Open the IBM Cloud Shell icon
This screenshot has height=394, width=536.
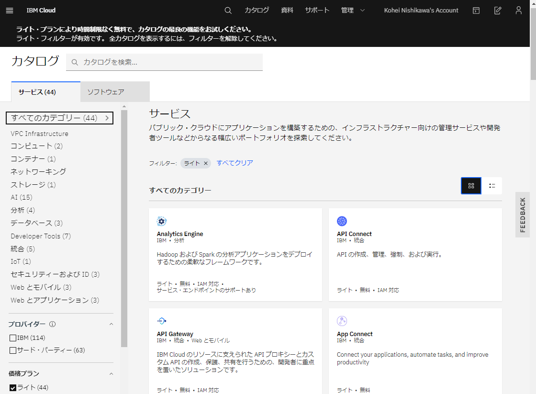pos(476,11)
